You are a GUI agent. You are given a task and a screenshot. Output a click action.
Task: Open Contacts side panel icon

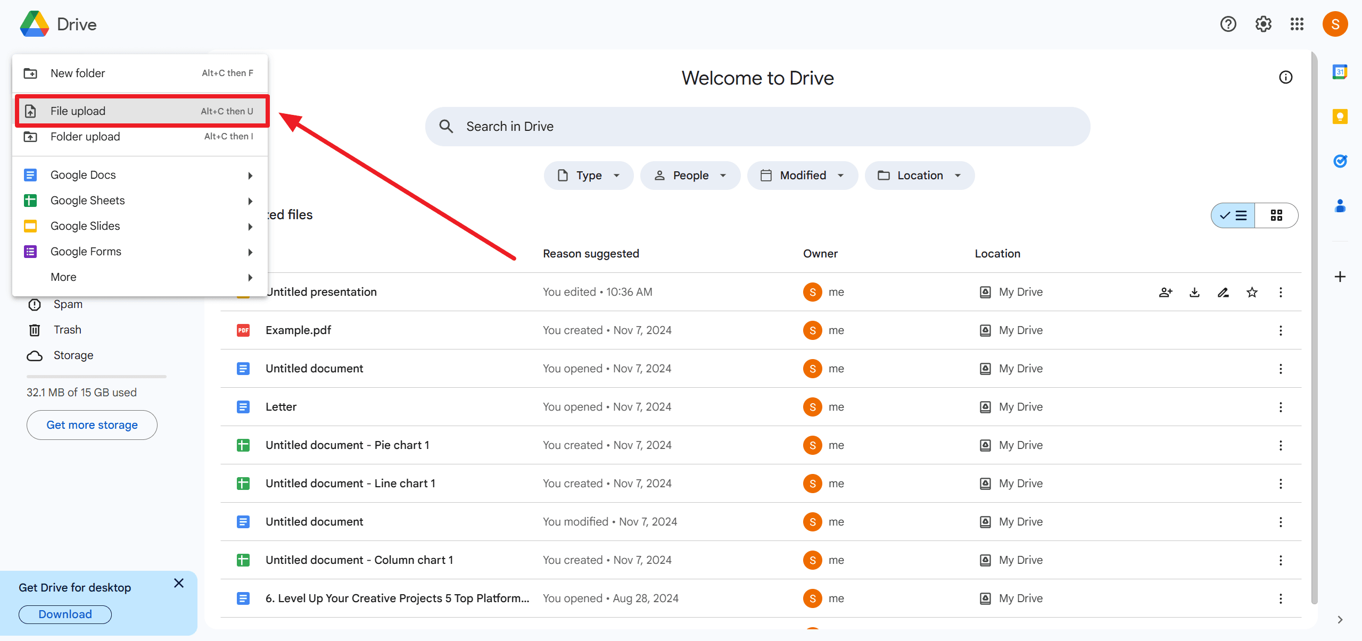coord(1340,205)
